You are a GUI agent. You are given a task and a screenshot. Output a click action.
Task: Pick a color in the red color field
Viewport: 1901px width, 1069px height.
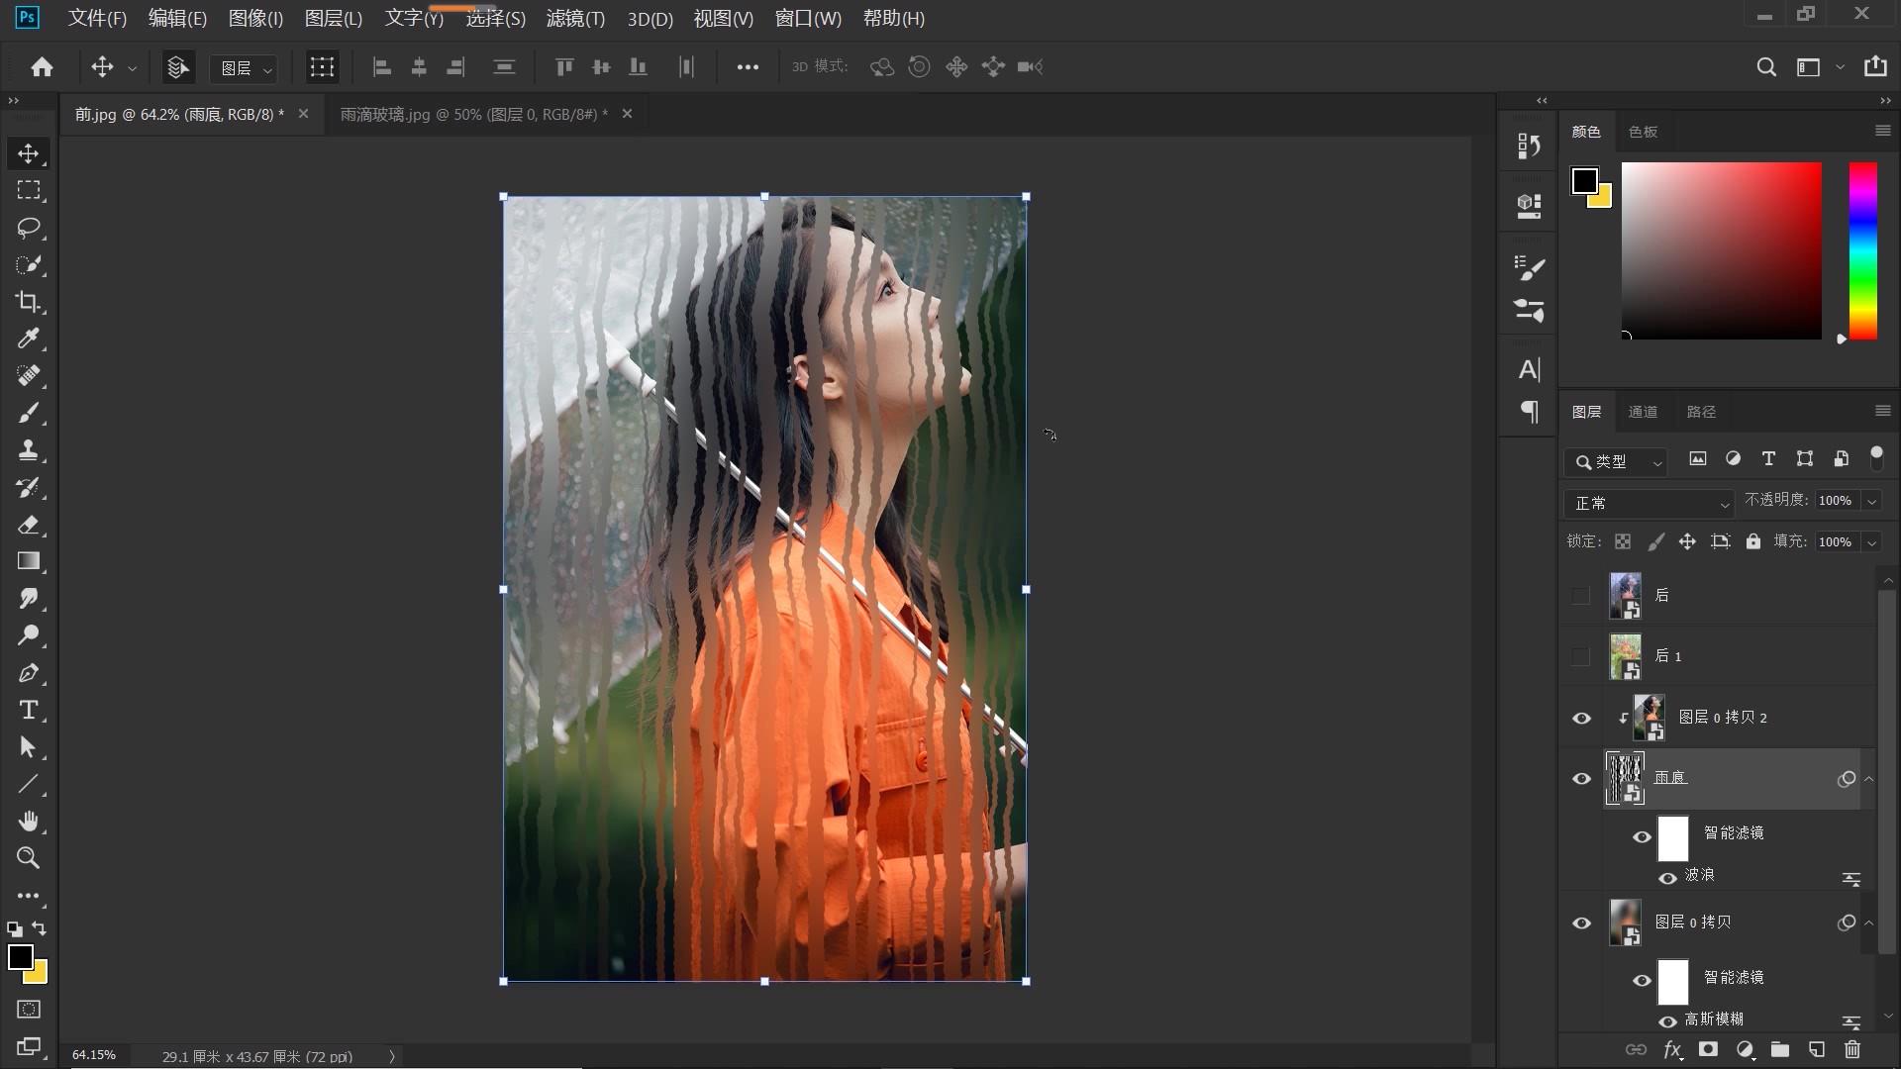(x=1721, y=251)
